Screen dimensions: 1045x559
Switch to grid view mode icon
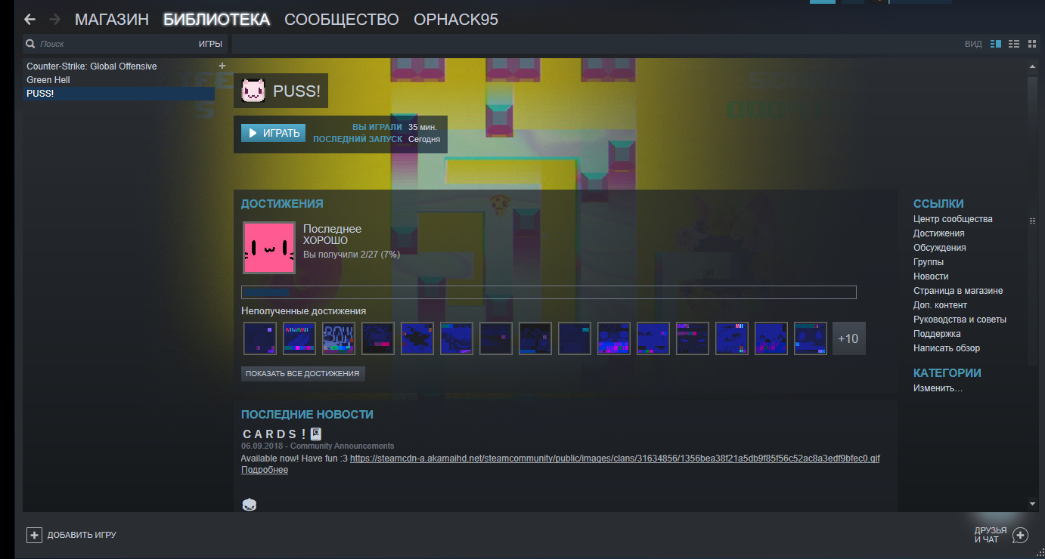pos(1032,44)
